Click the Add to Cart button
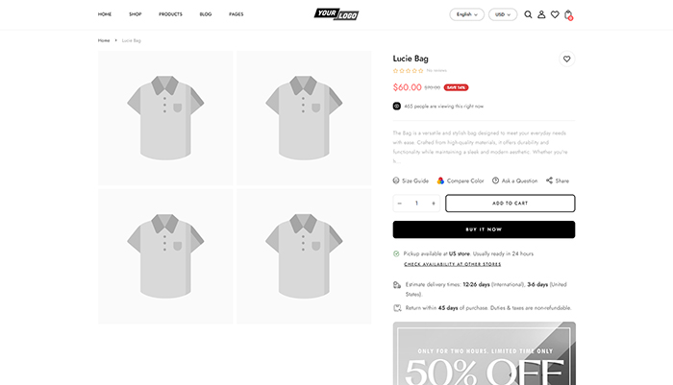Viewport: 673px width, 385px height. [510, 204]
